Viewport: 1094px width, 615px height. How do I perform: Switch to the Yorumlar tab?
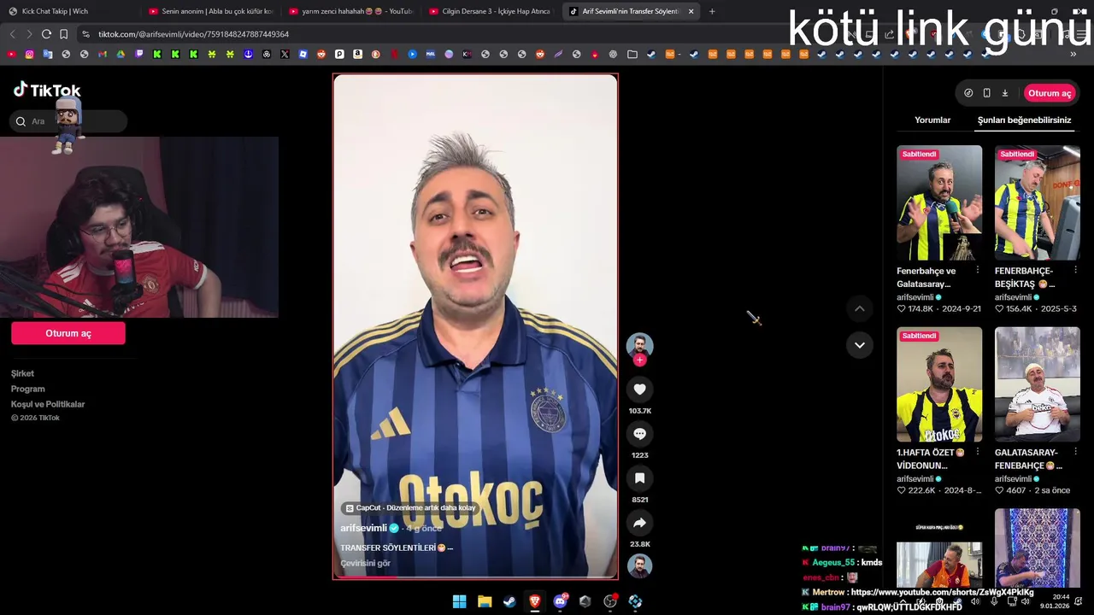pyautogui.click(x=932, y=120)
